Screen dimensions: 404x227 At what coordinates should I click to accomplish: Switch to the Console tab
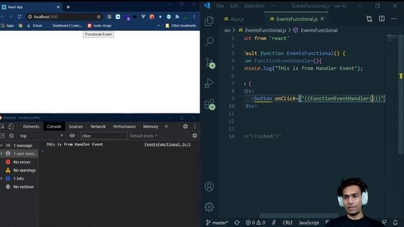tap(54, 126)
